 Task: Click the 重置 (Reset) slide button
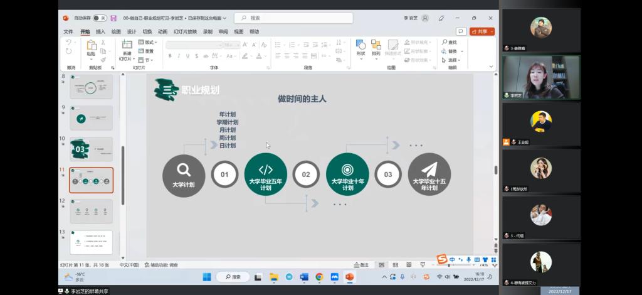(149, 51)
